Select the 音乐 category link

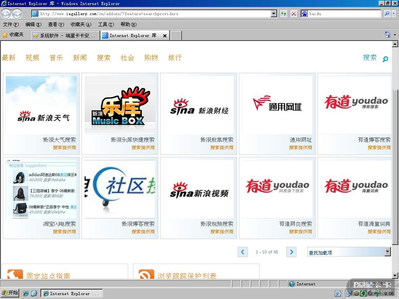point(56,58)
